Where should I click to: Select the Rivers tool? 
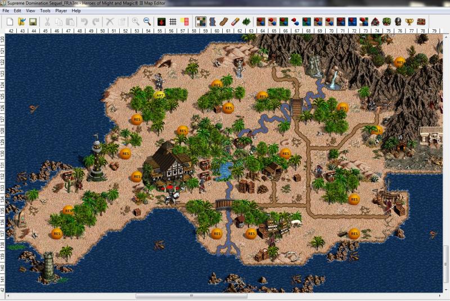coord(213,22)
